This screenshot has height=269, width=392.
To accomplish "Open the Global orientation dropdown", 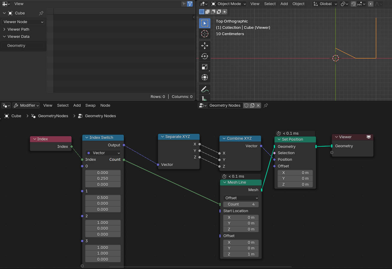I will coord(325,4).
